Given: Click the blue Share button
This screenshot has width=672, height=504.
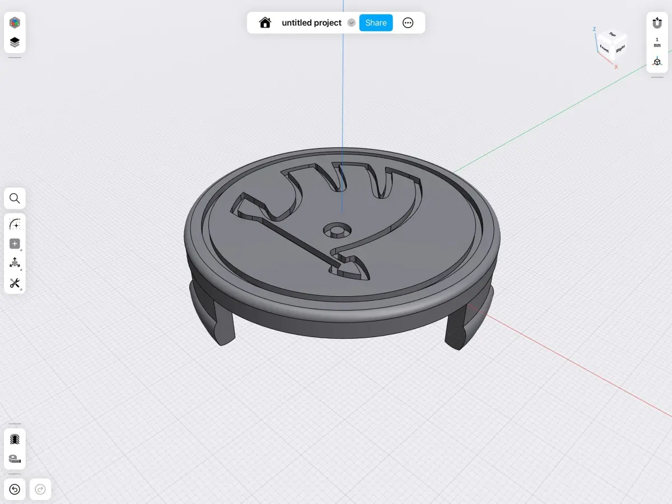Looking at the screenshot, I should (x=376, y=23).
